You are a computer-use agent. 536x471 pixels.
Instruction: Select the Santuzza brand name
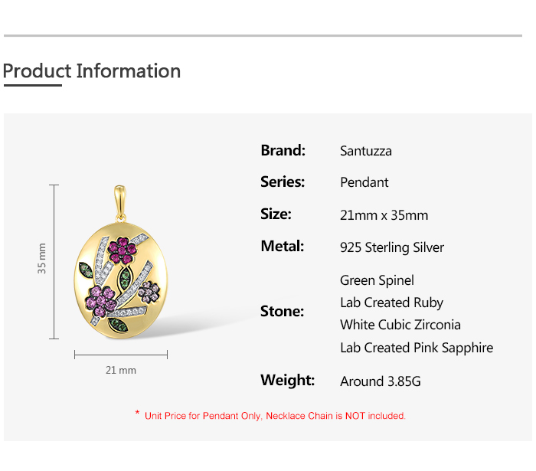point(365,151)
